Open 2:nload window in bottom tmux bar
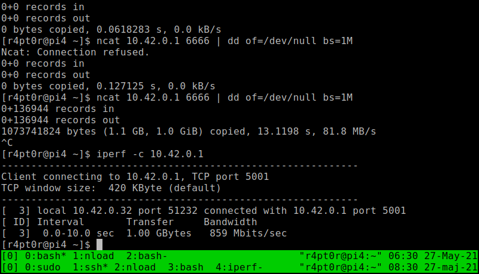The height and width of the screenshot is (274, 479). coord(135,267)
